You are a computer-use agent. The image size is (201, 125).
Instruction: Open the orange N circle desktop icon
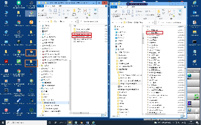(31, 23)
